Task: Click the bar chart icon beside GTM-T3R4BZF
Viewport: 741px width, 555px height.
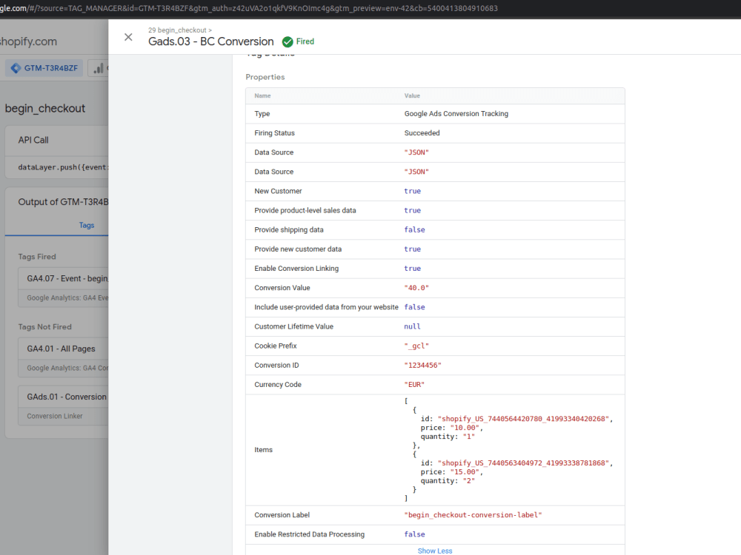Action: pos(99,68)
